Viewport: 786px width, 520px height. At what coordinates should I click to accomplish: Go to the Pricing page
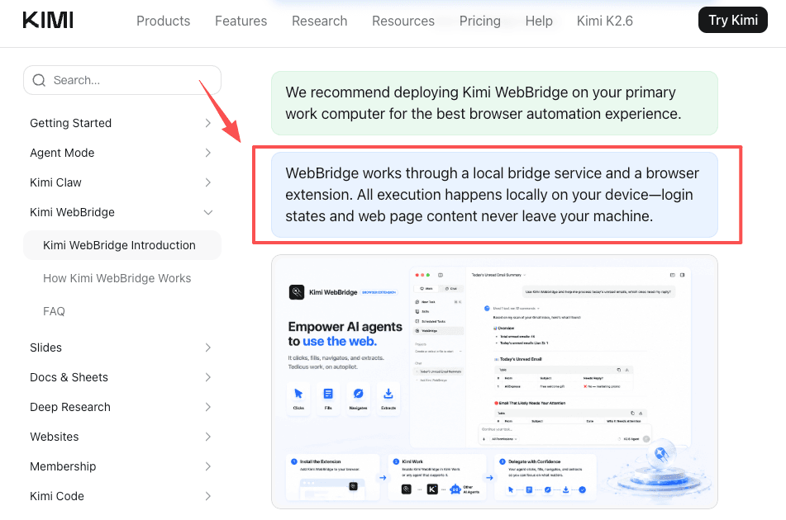[x=480, y=21]
